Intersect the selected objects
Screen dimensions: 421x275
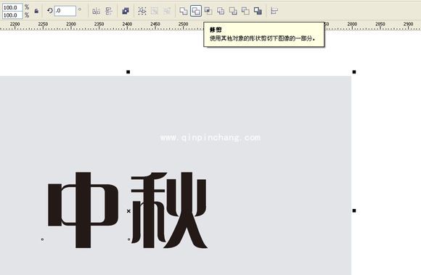click(x=208, y=11)
